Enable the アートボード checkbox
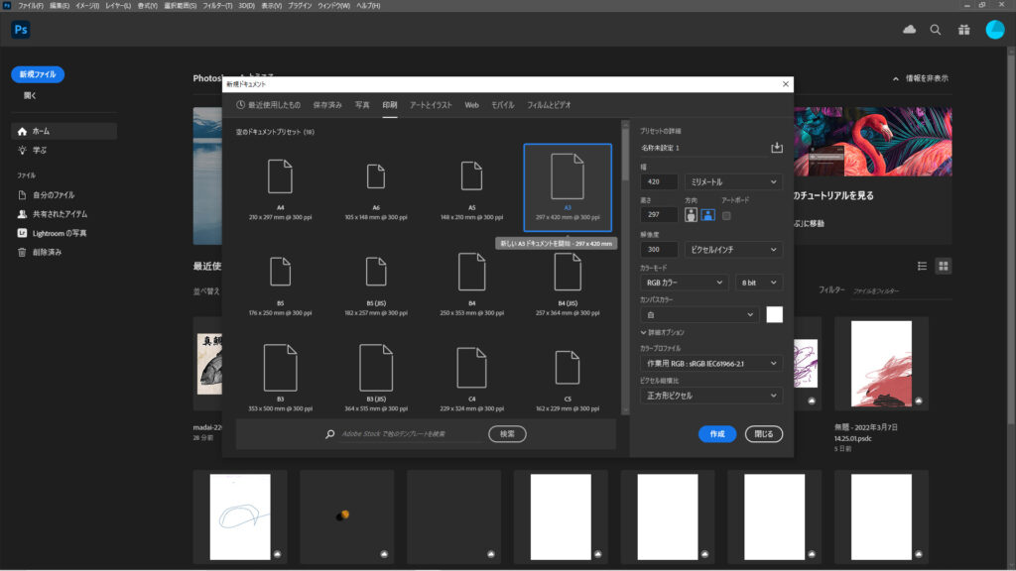The width and height of the screenshot is (1016, 571). tap(726, 215)
